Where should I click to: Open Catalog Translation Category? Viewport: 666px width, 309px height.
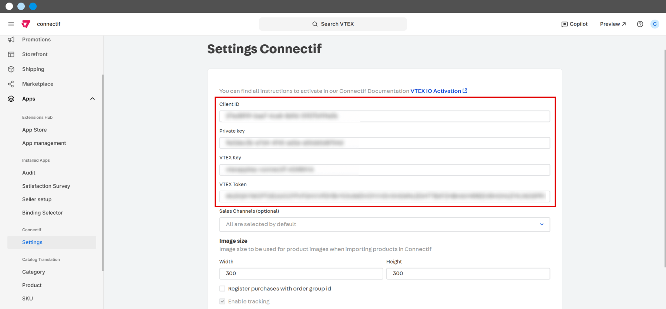coord(33,272)
